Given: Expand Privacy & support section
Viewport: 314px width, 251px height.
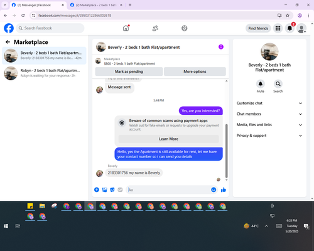Looking at the screenshot, I should pos(269,136).
